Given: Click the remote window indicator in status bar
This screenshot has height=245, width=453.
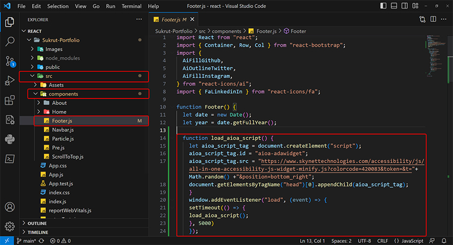Looking at the screenshot, I should [6, 241].
